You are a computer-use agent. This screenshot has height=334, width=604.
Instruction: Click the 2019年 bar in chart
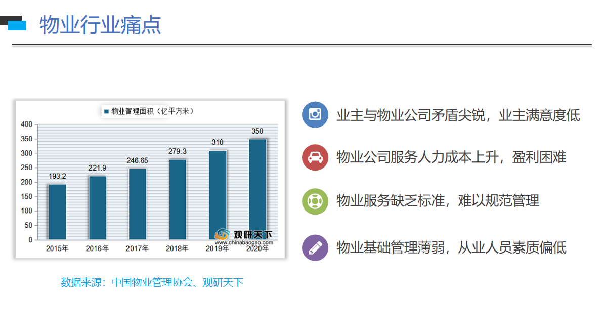218,195
